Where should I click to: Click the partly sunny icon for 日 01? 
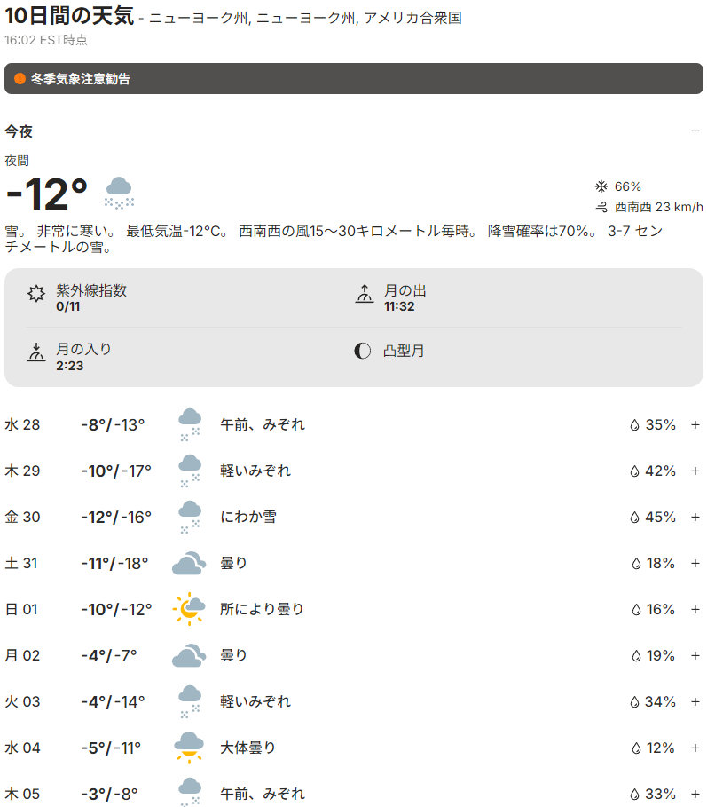click(189, 609)
